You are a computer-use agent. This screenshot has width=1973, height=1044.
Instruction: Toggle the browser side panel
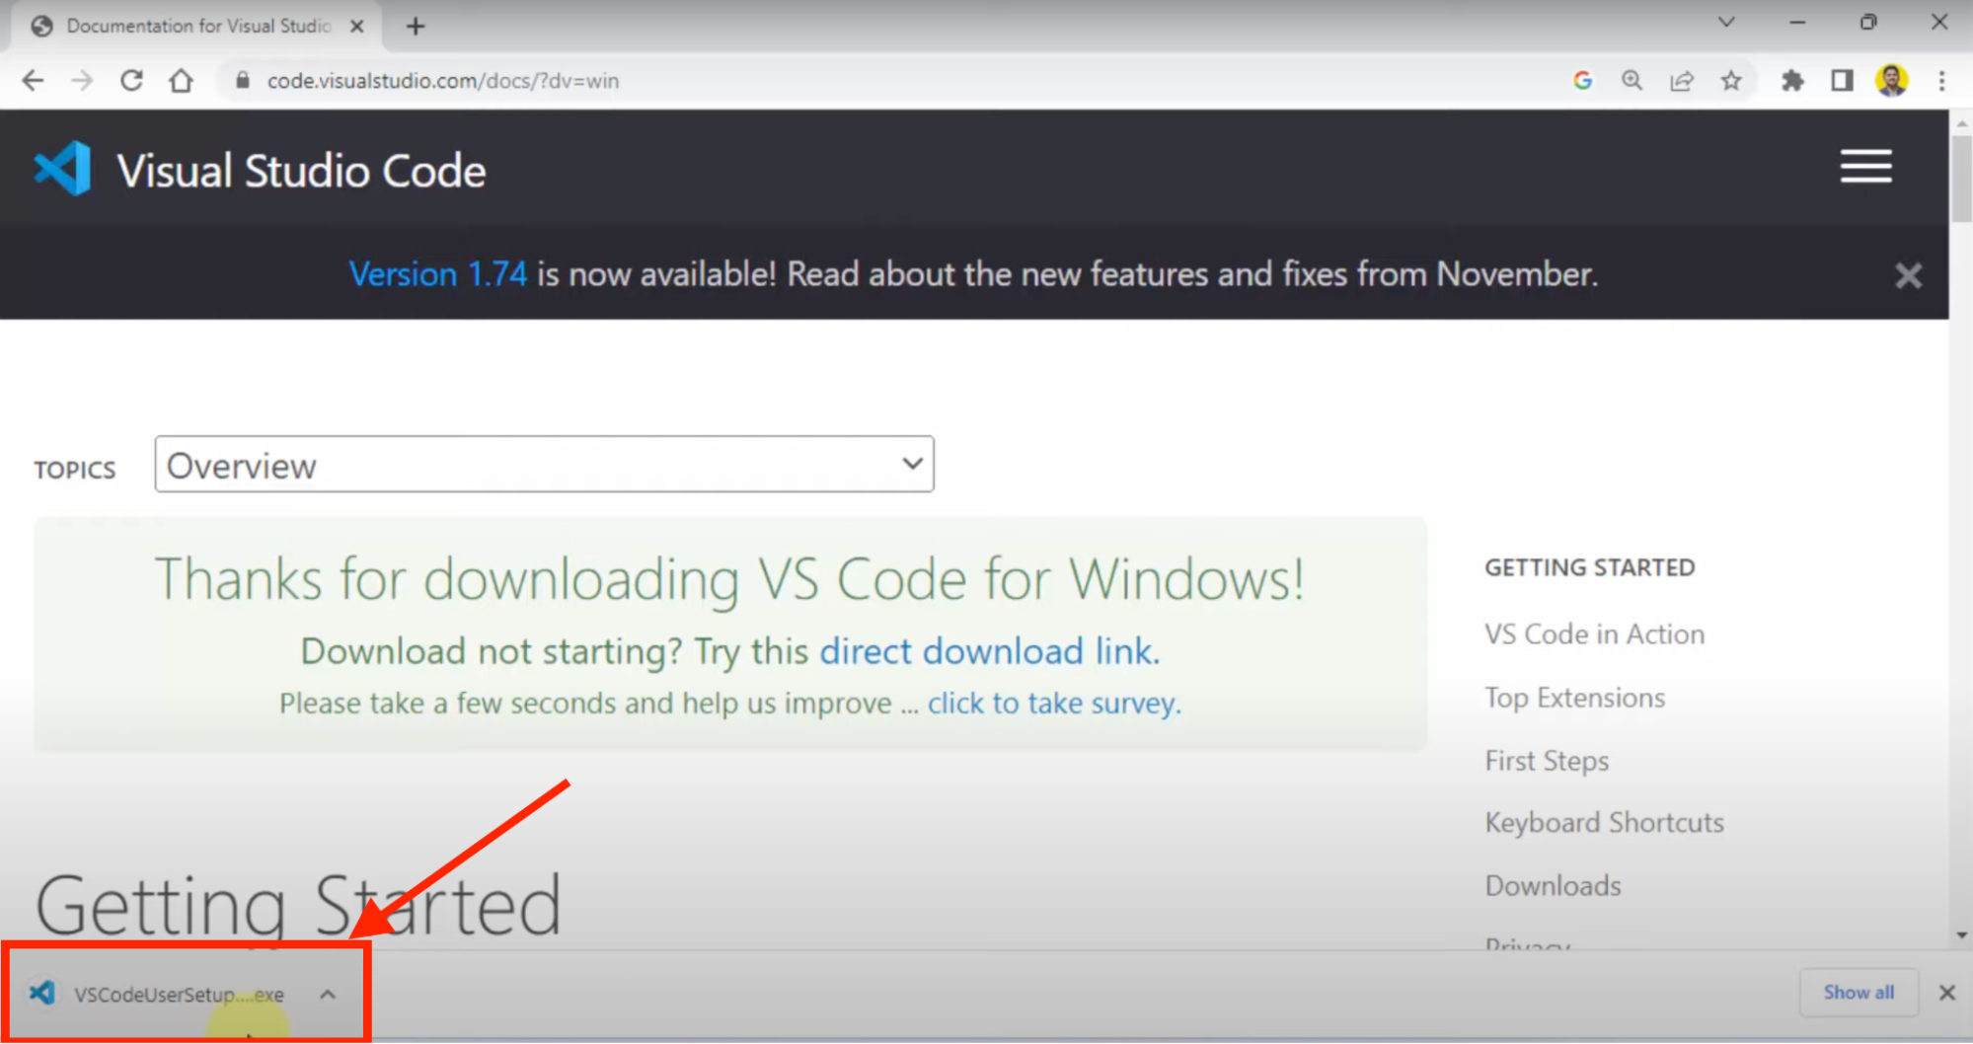pos(1841,81)
